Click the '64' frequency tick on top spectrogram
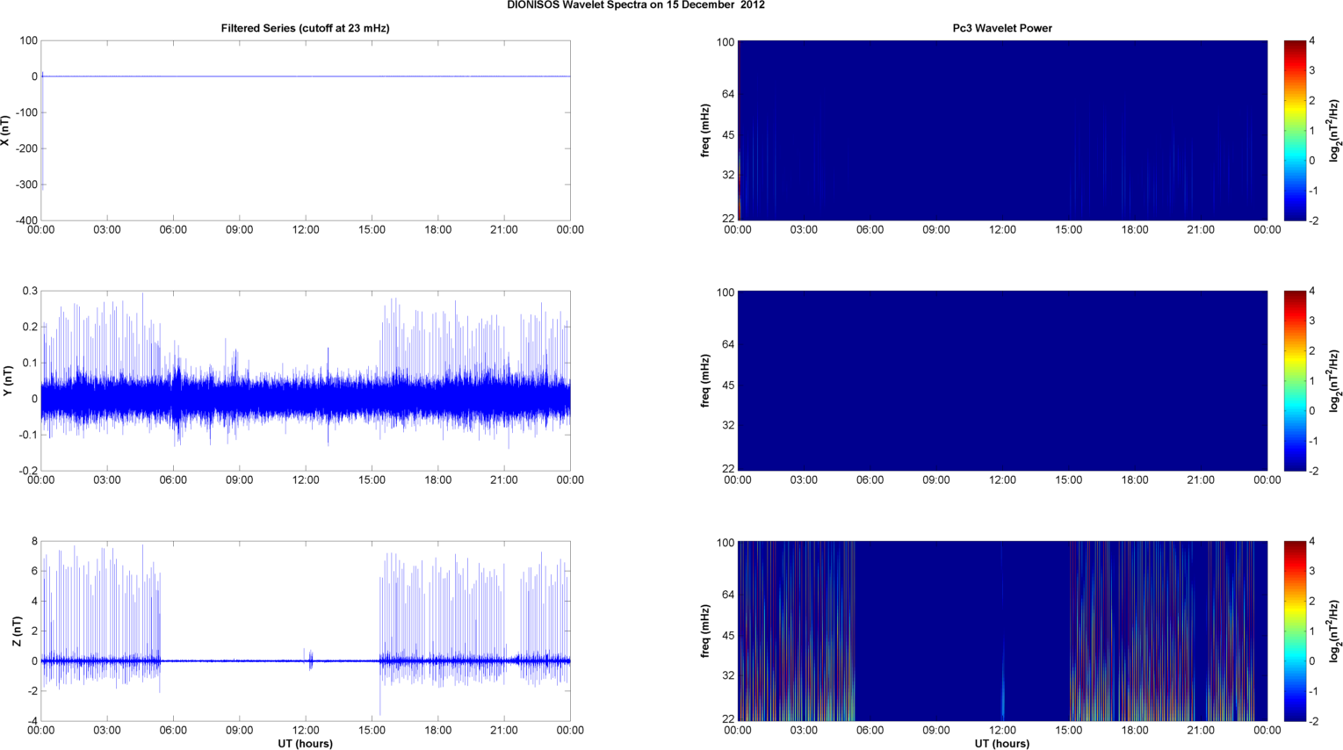The width and height of the screenshot is (1343, 750). coord(729,94)
